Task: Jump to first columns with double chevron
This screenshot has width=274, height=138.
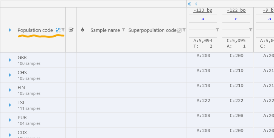Action: 189,4
